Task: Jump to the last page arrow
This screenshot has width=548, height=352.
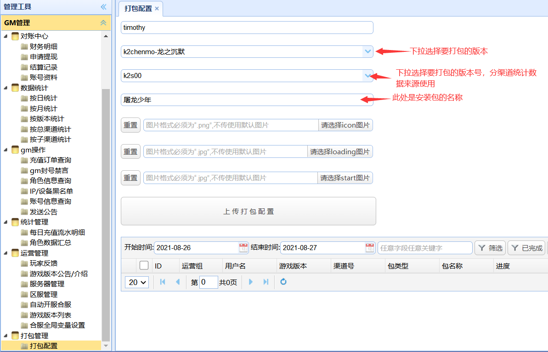Action: pyautogui.click(x=266, y=282)
